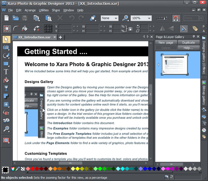The height and width of the screenshot is (181, 208).
Task: Add a new document tab
Action: [60, 37]
